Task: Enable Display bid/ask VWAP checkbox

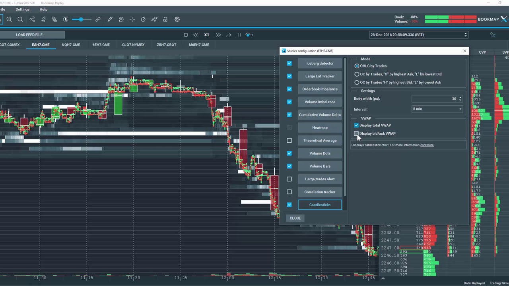Action: pyautogui.click(x=356, y=133)
